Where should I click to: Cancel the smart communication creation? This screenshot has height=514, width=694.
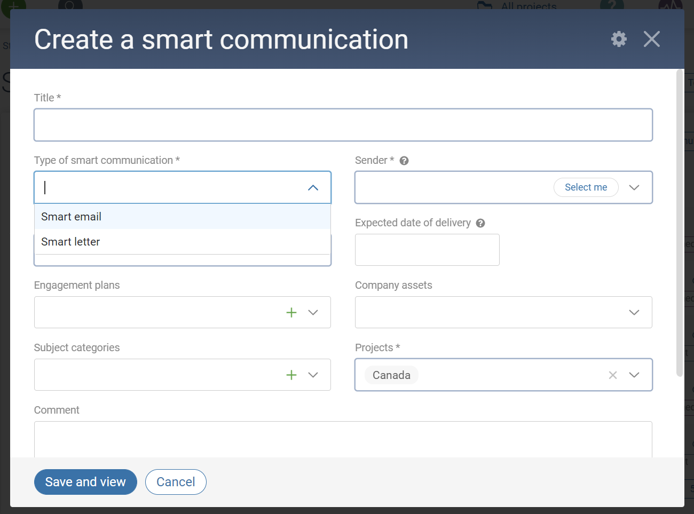click(176, 481)
